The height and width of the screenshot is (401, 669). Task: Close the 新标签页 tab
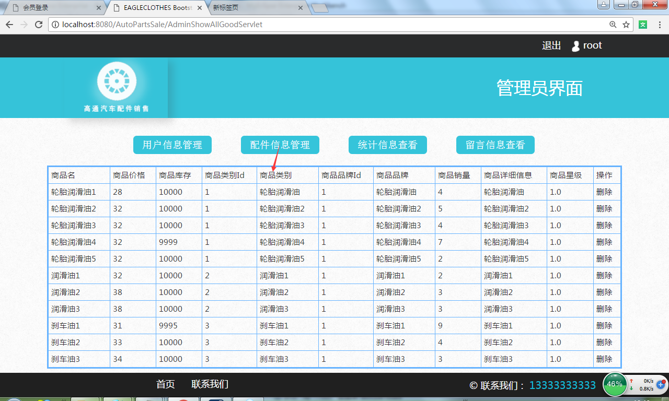(x=300, y=8)
